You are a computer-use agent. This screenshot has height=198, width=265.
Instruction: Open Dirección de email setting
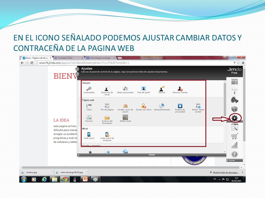click(x=107, y=91)
